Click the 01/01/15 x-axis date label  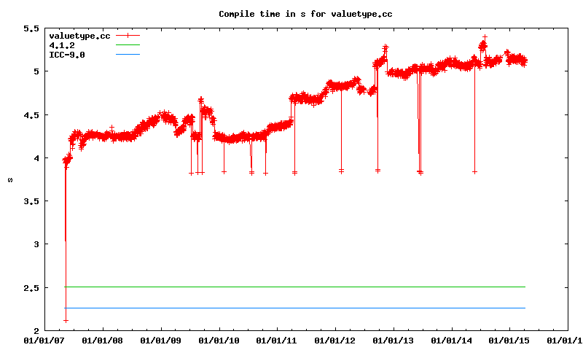[510, 340]
